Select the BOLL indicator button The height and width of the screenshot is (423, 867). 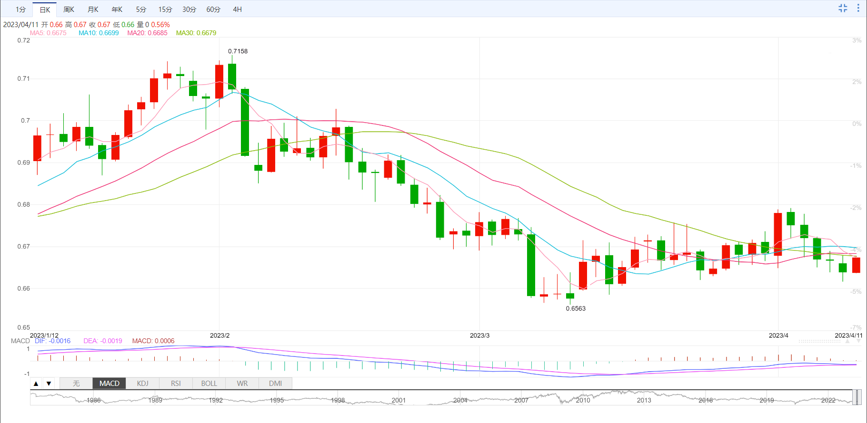pos(209,384)
